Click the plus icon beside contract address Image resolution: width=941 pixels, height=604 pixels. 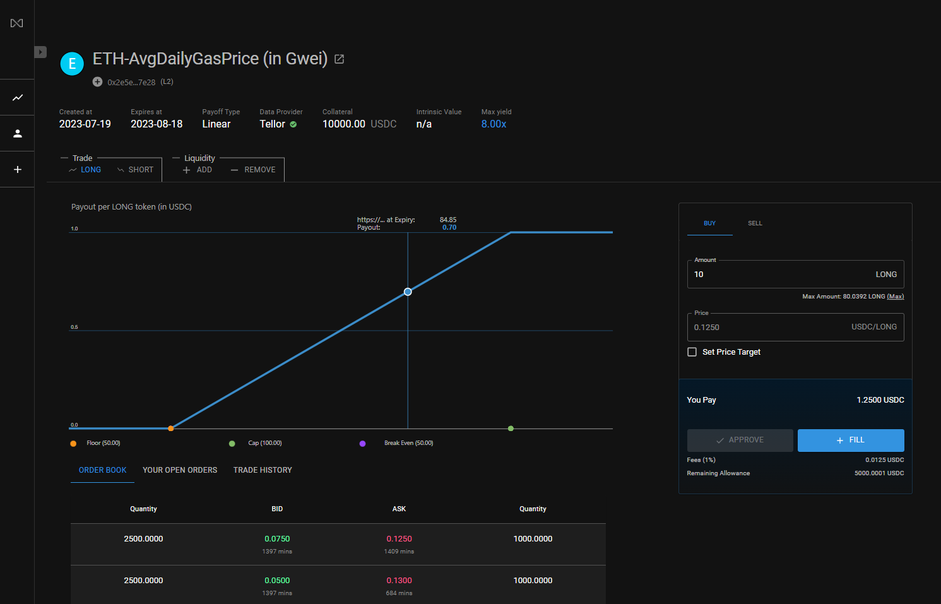[97, 82]
